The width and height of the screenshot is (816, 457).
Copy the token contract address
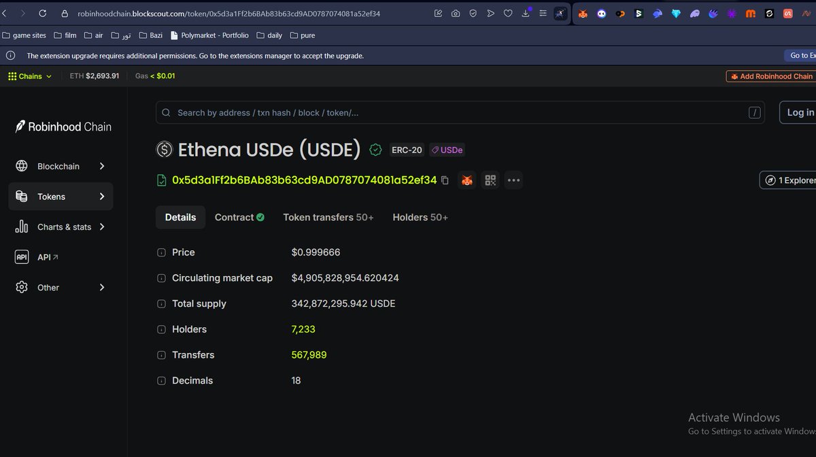point(445,180)
